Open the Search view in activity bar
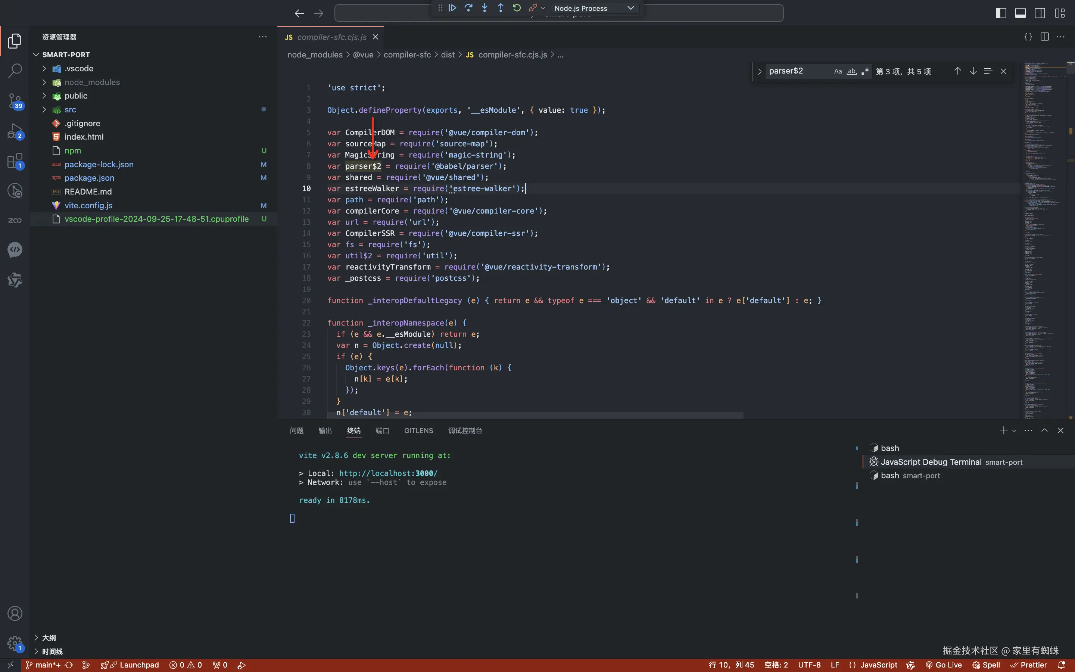Screen dimensions: 1075x672 coord(15,71)
